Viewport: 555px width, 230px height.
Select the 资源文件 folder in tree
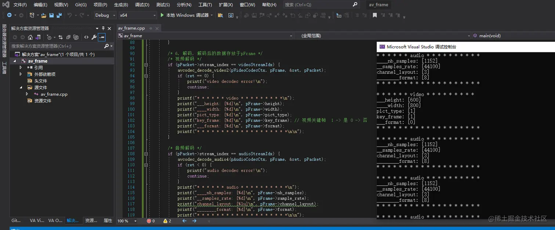(43, 101)
